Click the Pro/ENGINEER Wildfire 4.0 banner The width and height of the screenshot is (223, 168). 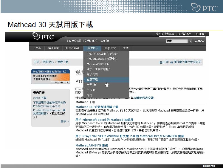50,77
